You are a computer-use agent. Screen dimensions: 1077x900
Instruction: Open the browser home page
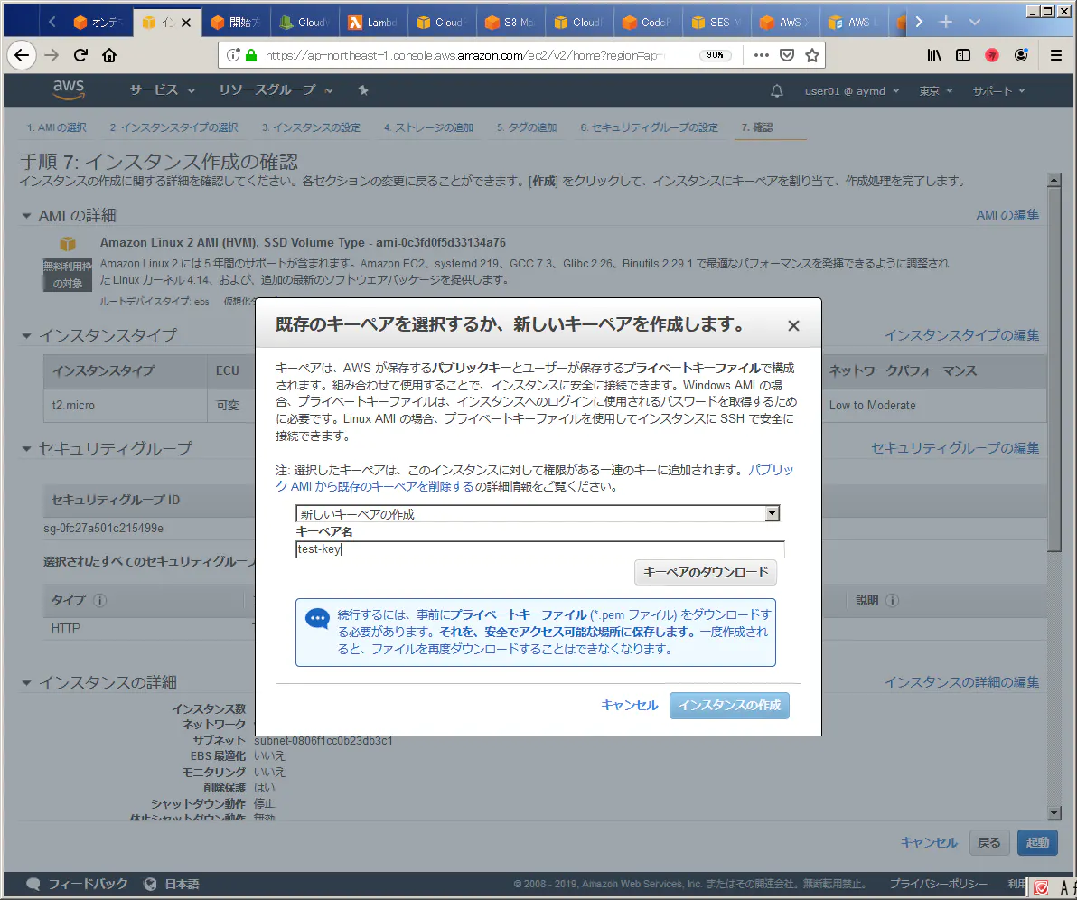pyautogui.click(x=109, y=55)
